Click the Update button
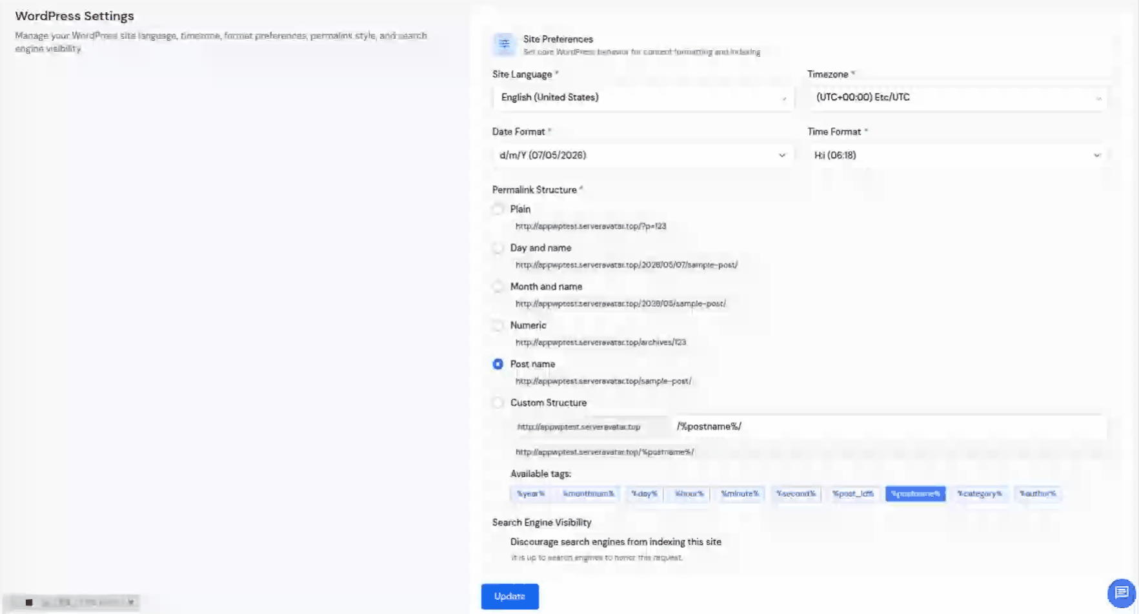The height and width of the screenshot is (614, 1139). tap(510, 597)
